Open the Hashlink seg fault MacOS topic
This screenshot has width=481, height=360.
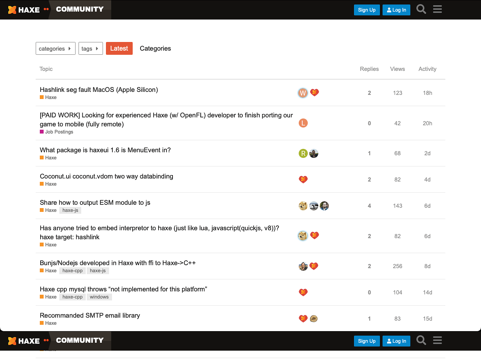point(99,90)
